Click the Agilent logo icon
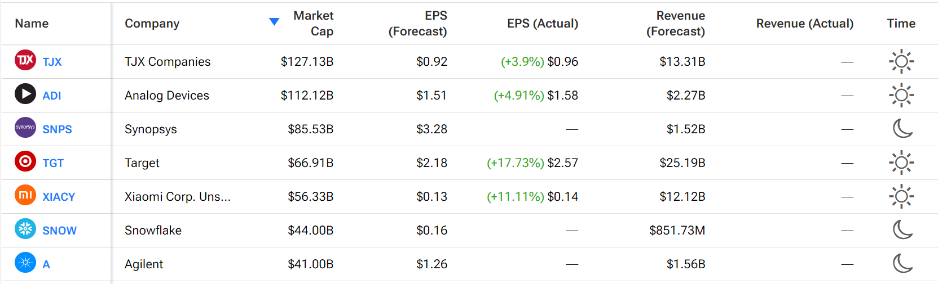The image size is (938, 284). pos(25,263)
